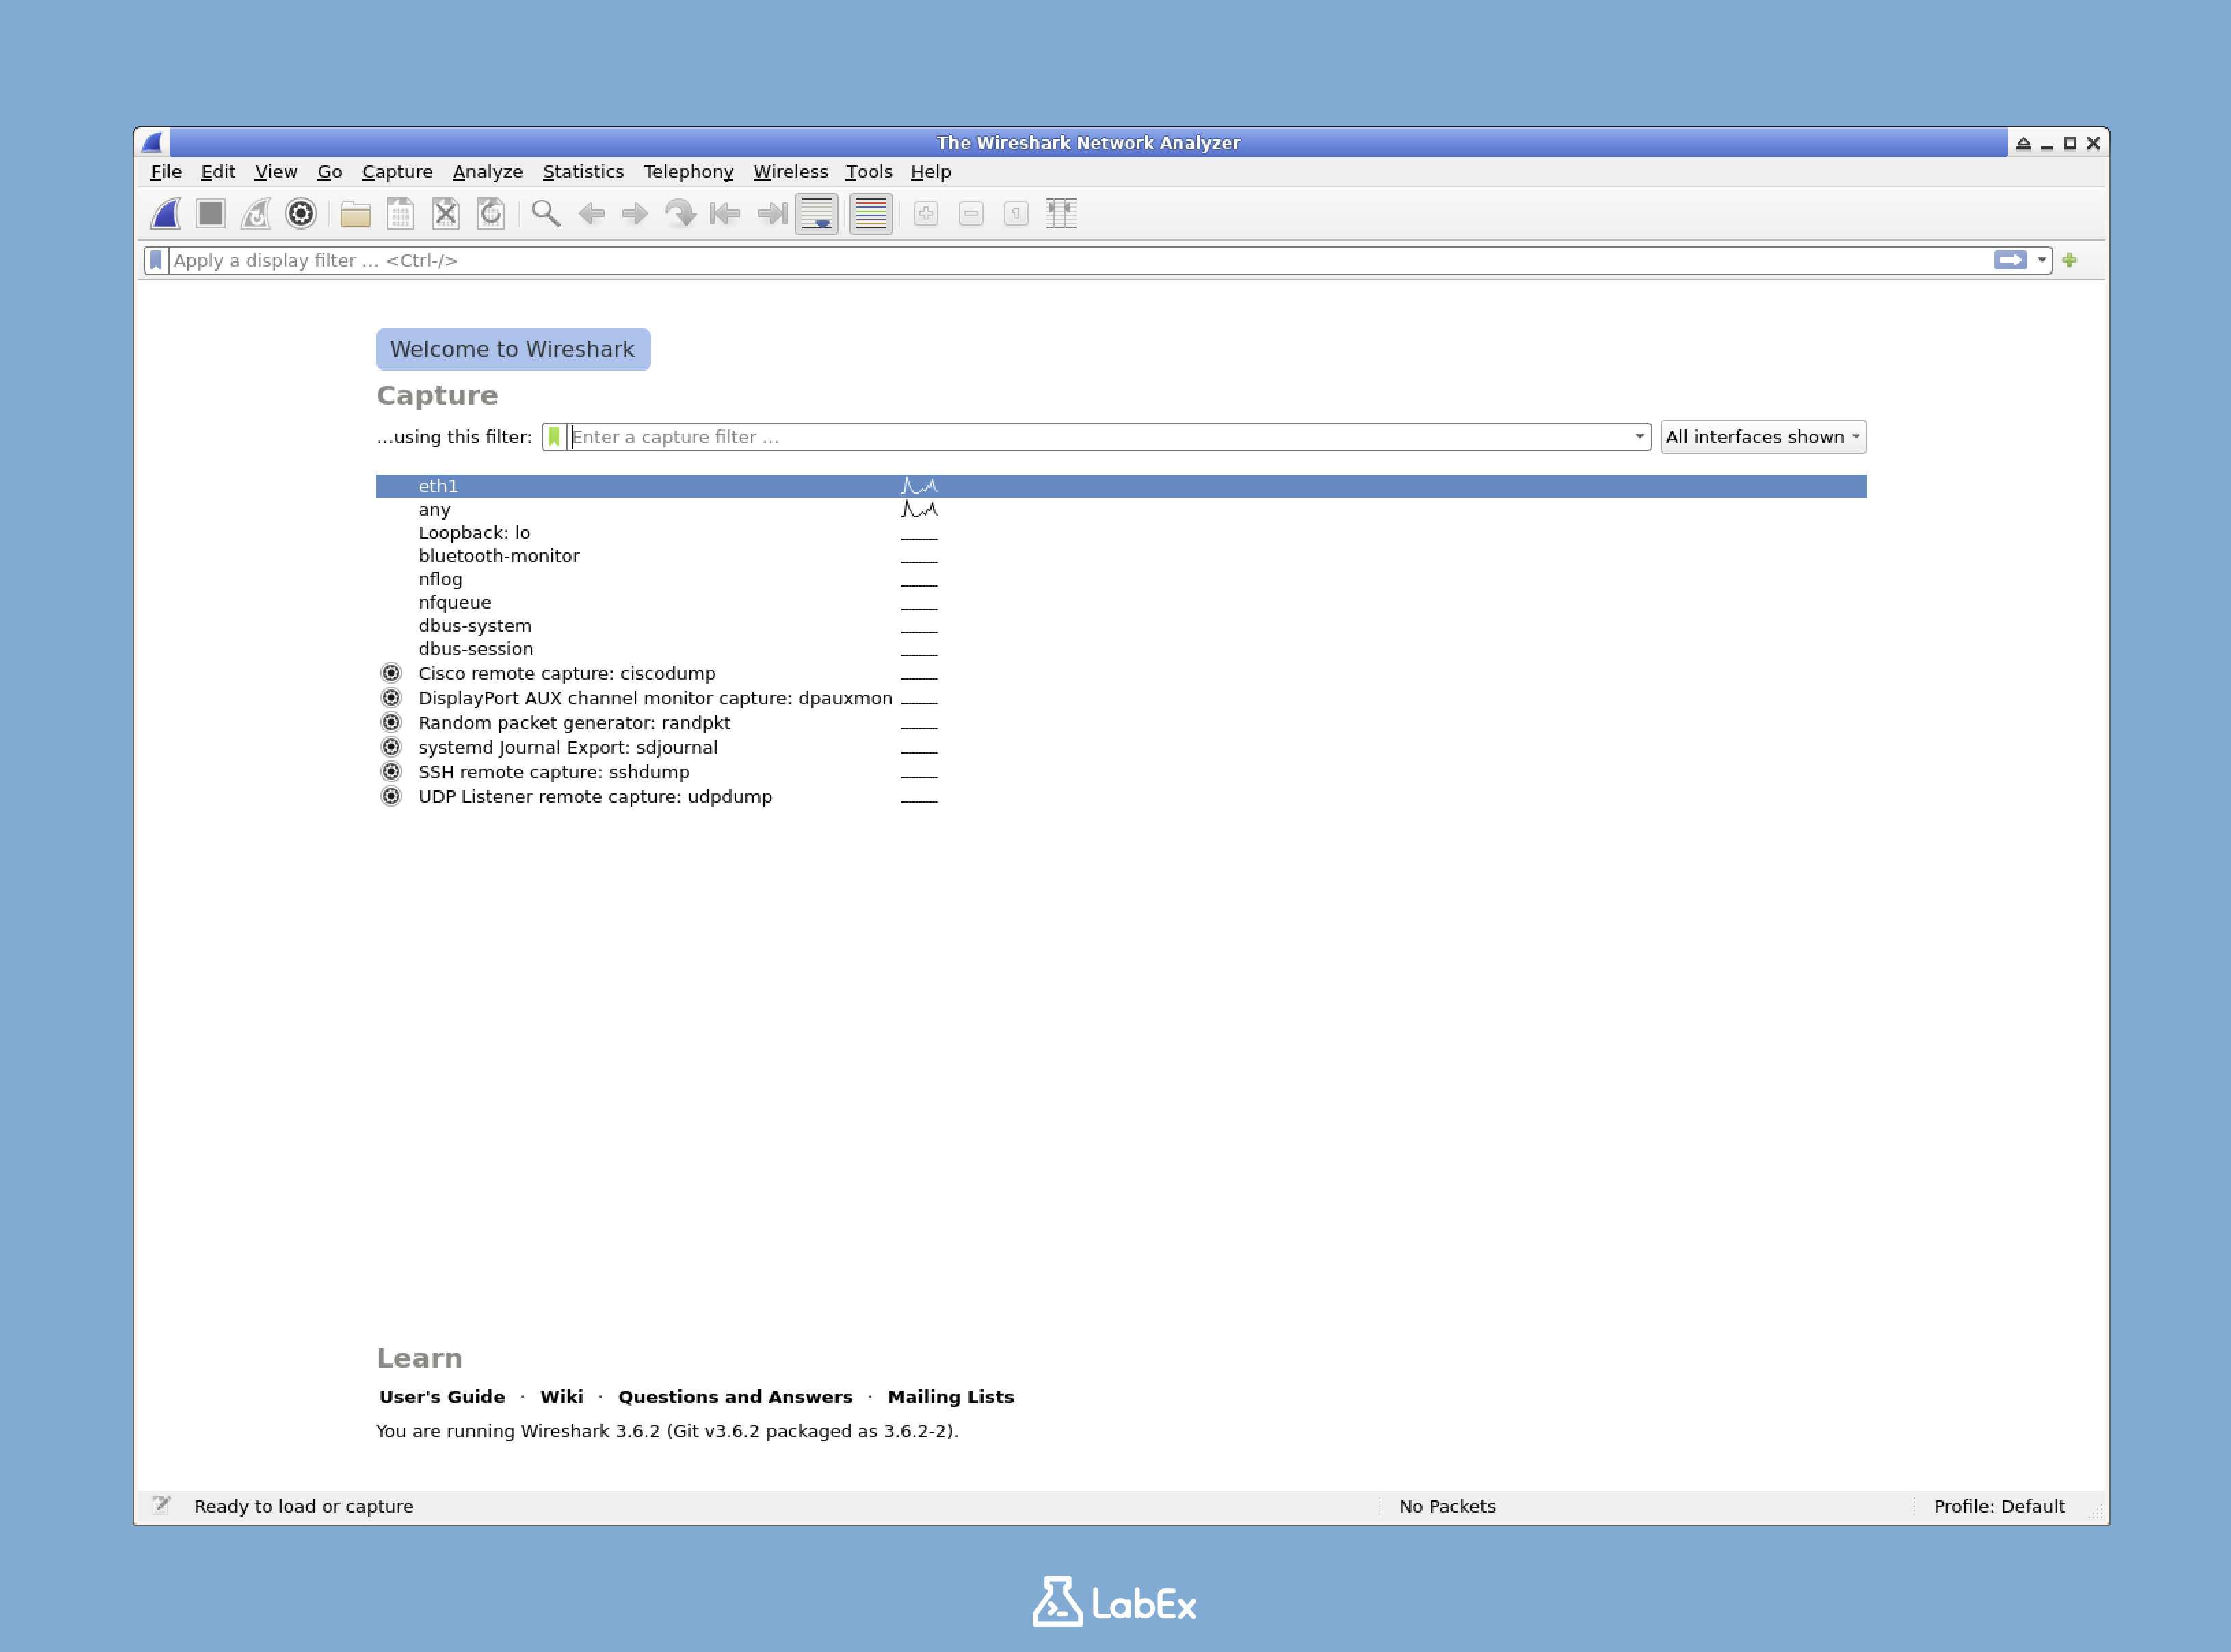Click the magnifying glass to find a packet
This screenshot has height=1652, width=2231.
(x=545, y=213)
